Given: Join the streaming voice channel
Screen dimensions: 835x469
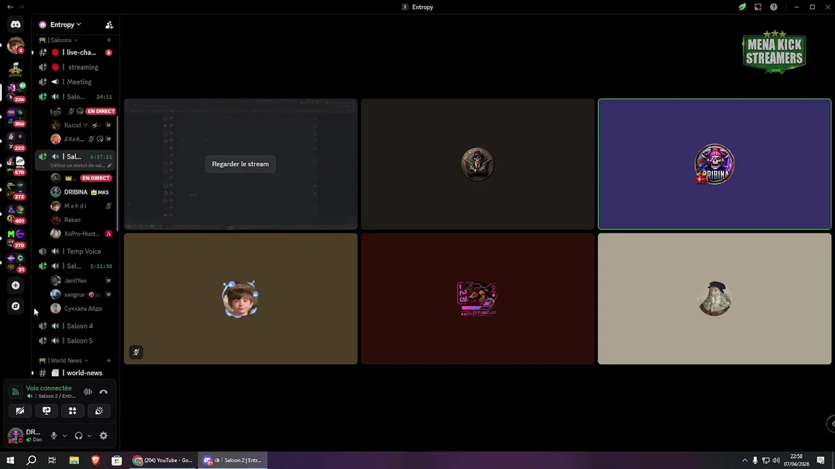Looking at the screenshot, I should (75, 67).
